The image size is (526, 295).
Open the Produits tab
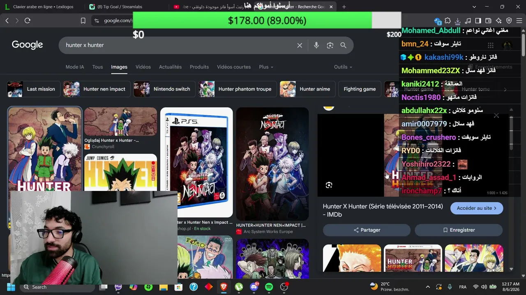(199, 67)
